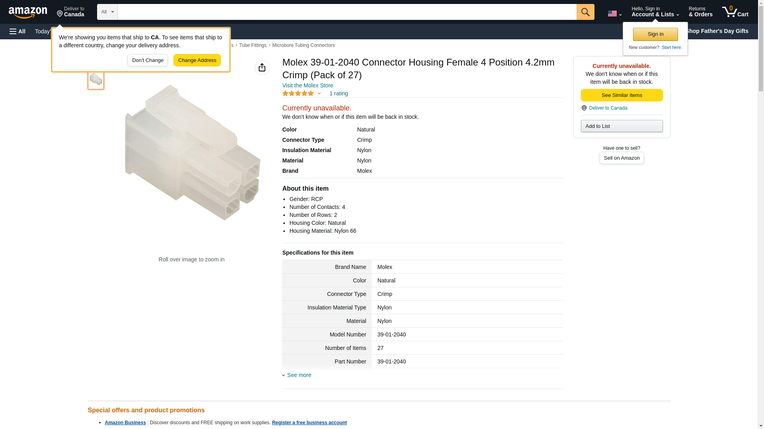The image size is (764, 429).
Task: Click the search magnifier button
Action: click(x=585, y=12)
